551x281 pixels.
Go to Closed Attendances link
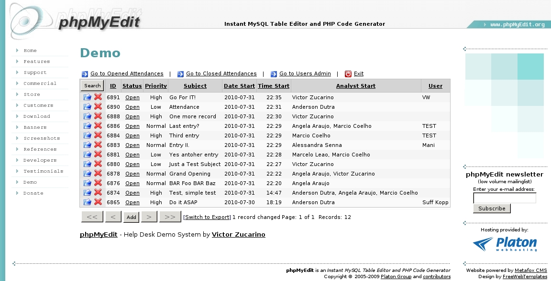pyautogui.click(x=221, y=73)
